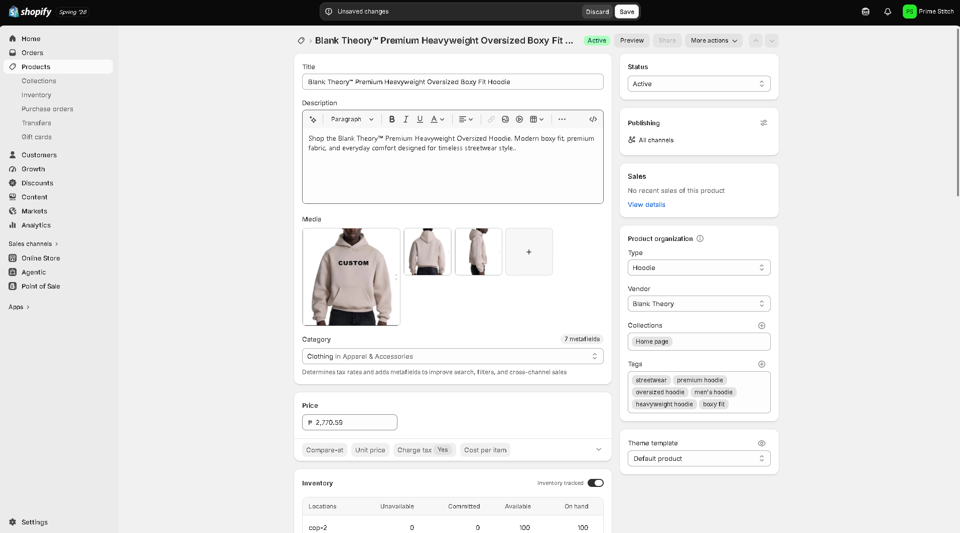Open Inventory submenu item
960x533 pixels.
(x=36, y=95)
